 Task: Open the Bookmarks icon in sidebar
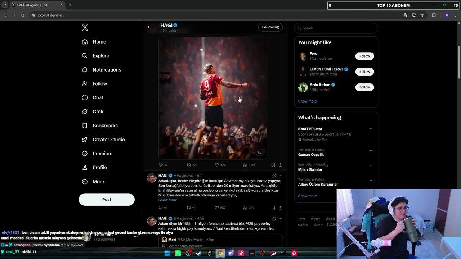pos(85,126)
